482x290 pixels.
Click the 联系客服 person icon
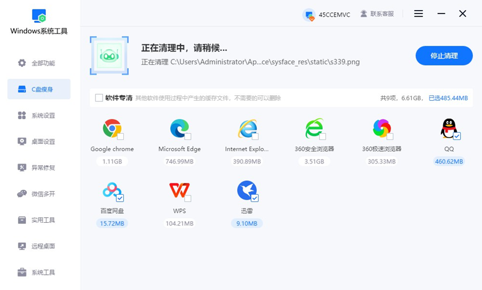point(364,13)
